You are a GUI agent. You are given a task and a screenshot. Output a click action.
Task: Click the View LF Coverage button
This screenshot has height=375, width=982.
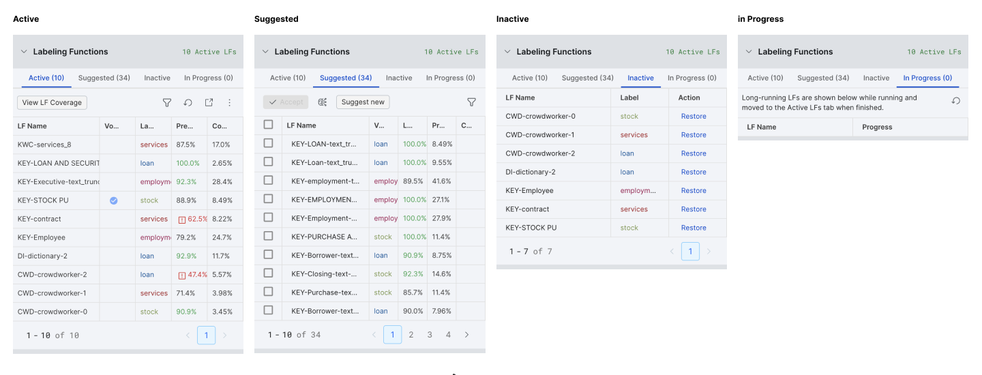[x=52, y=103]
